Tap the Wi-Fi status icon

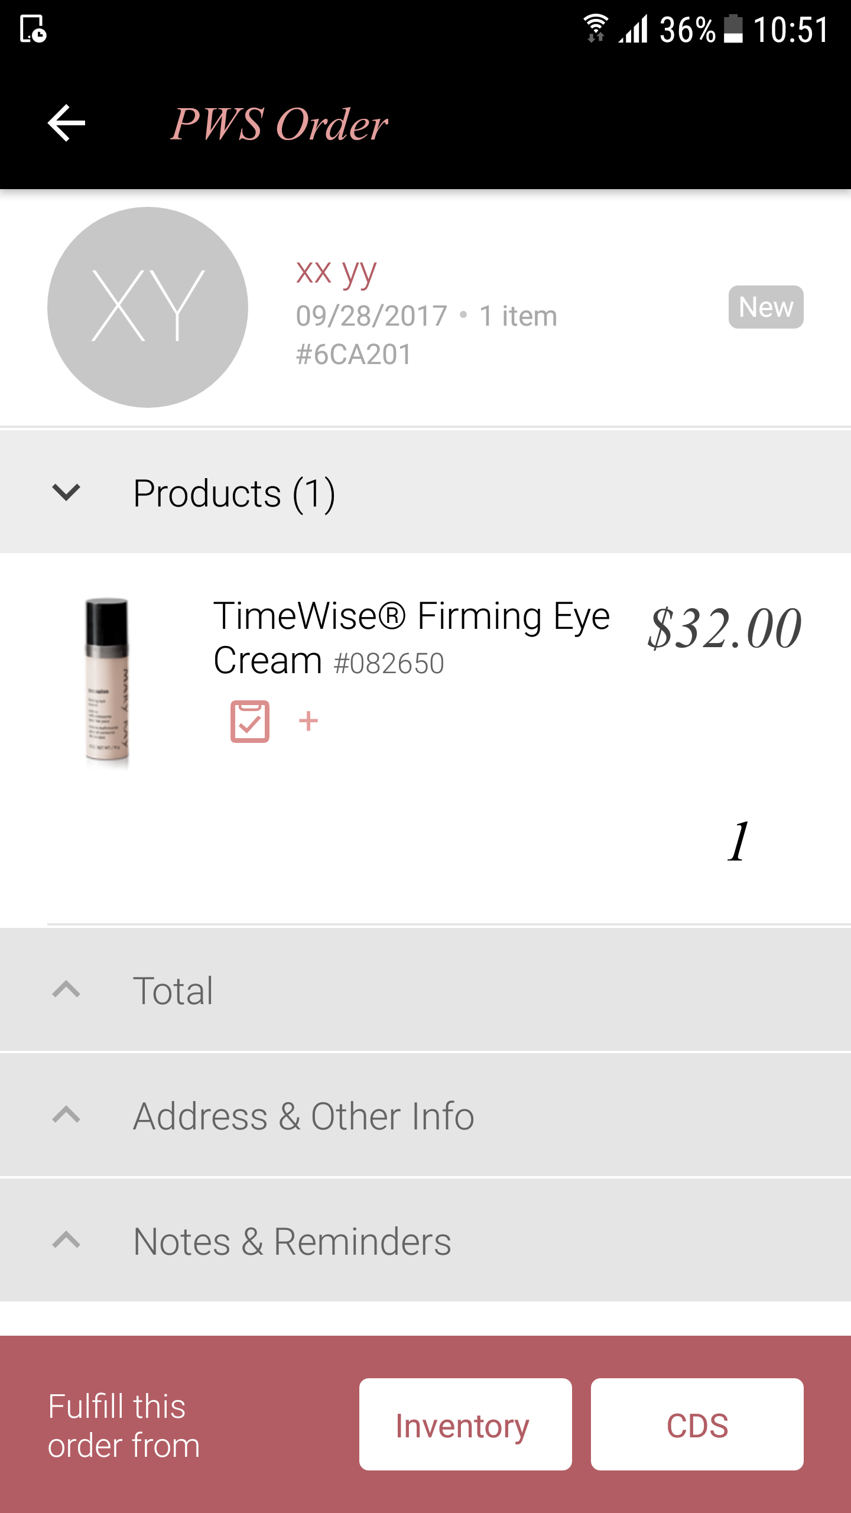[x=596, y=28]
